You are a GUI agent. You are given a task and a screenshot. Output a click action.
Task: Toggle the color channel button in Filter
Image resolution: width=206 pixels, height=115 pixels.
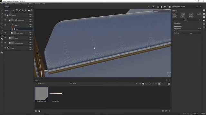point(175,14)
